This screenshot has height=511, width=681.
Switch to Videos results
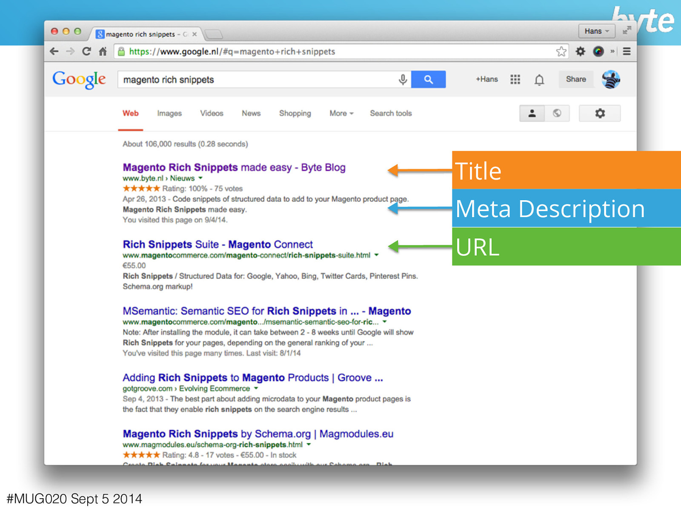(x=212, y=113)
